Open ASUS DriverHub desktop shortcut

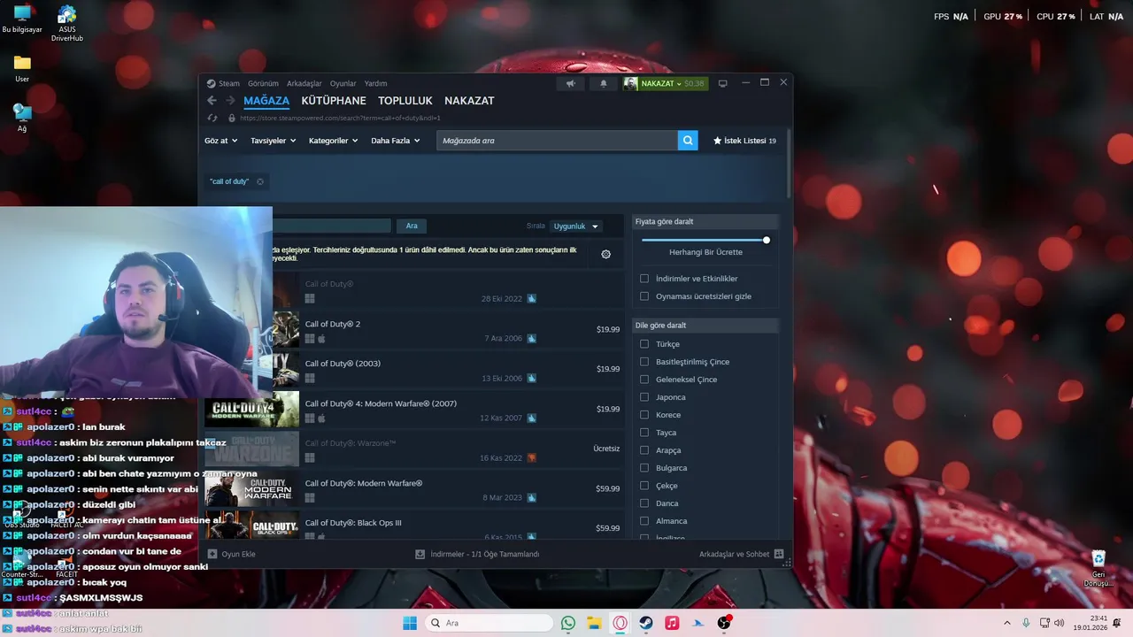[67, 24]
